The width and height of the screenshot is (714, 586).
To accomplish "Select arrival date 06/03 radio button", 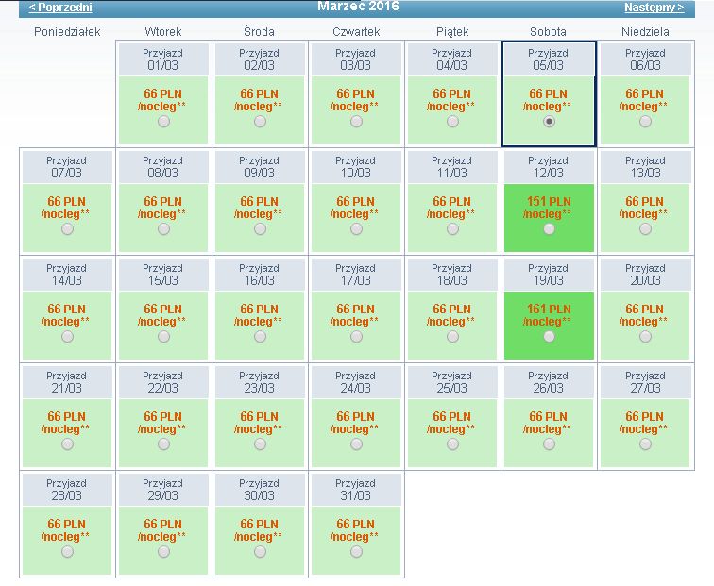I will (645, 122).
